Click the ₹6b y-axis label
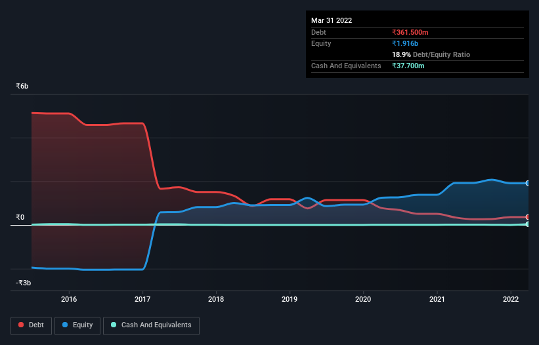The height and width of the screenshot is (345, 539). tap(22, 86)
